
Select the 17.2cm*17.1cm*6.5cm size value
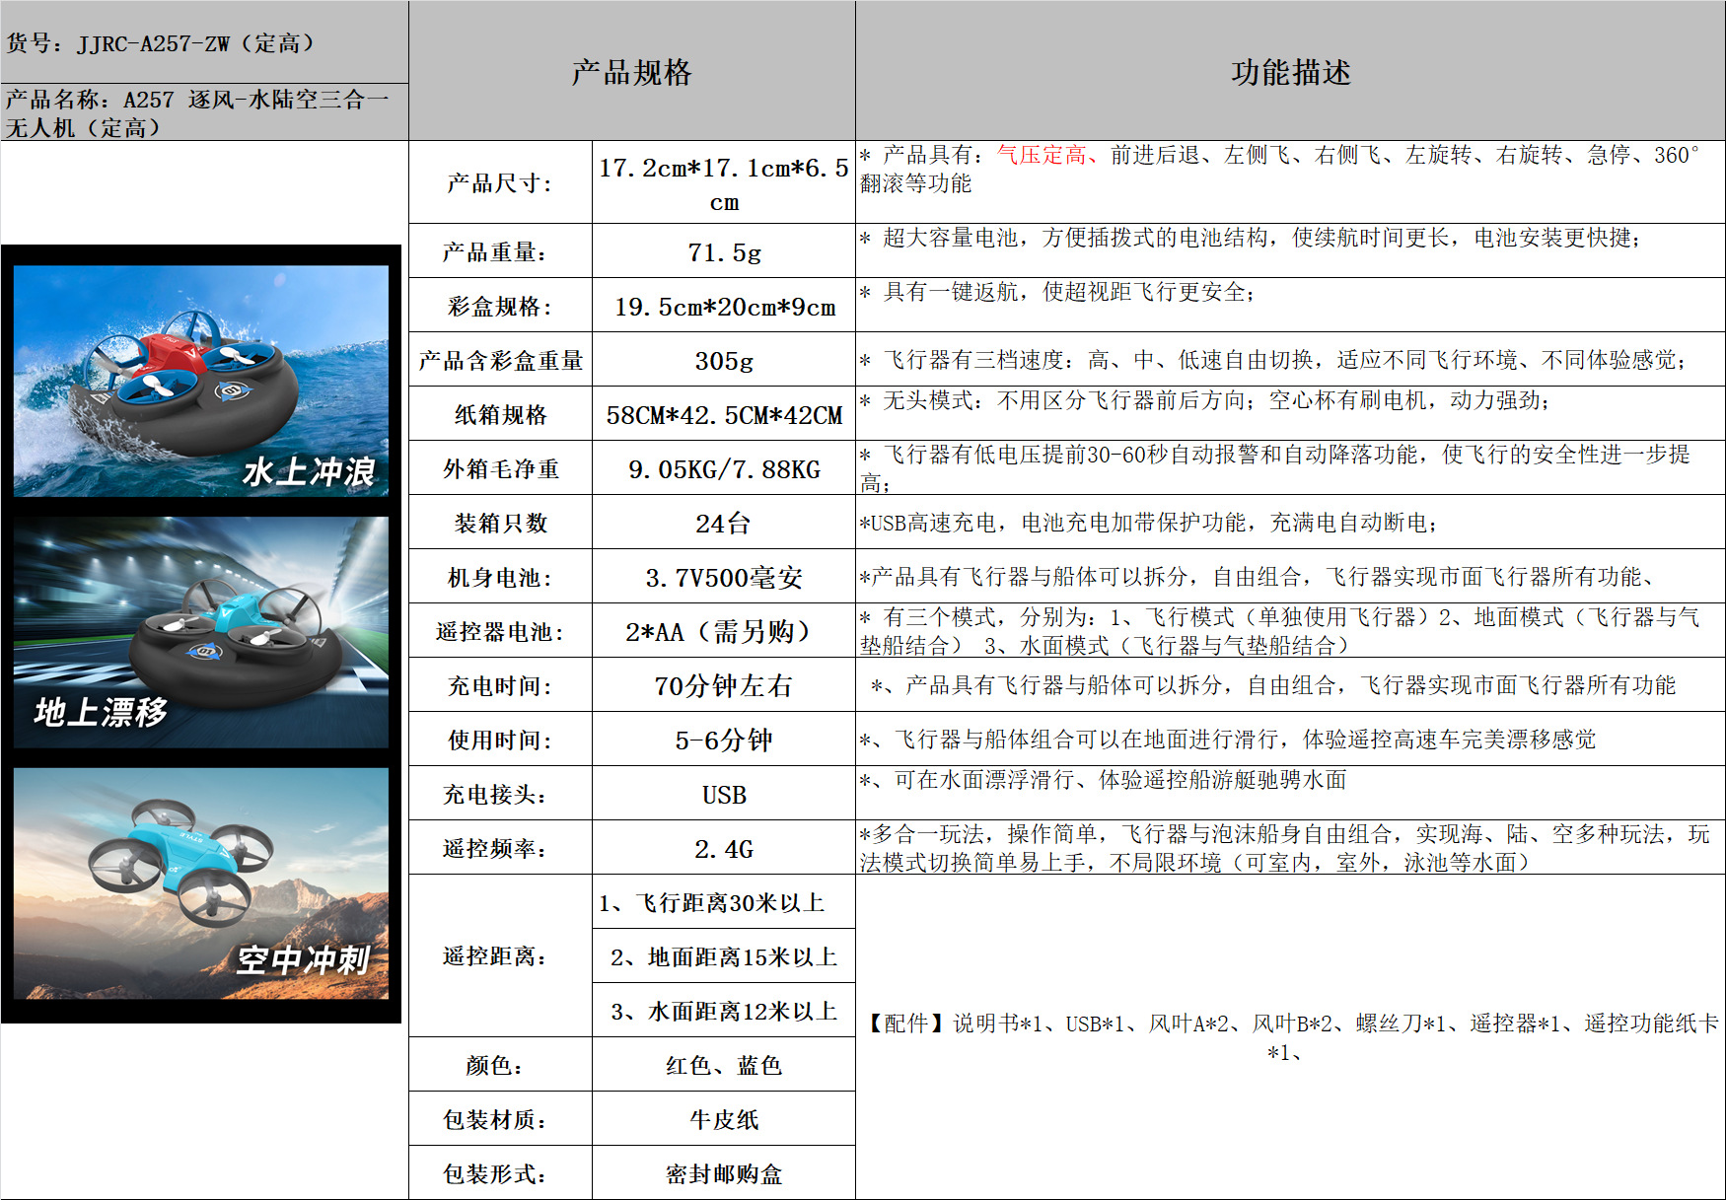click(724, 182)
